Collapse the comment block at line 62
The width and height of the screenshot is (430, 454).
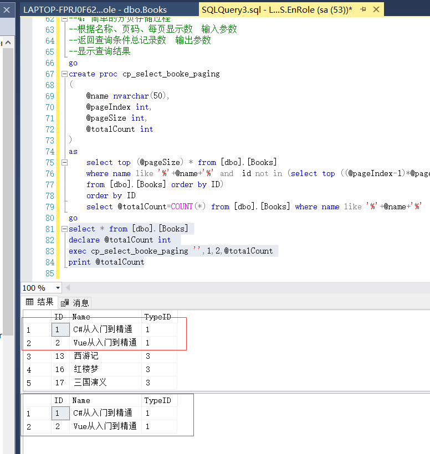[65, 19]
